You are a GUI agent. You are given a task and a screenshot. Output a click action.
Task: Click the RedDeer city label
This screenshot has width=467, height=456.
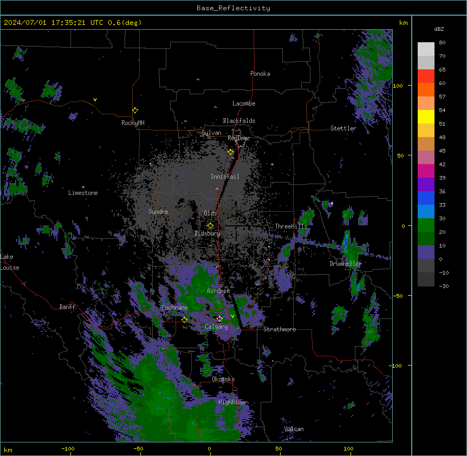[238, 138]
